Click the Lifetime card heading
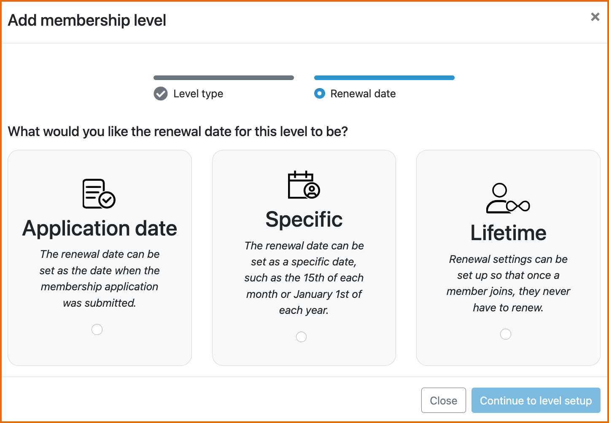The image size is (609, 423). tap(508, 233)
